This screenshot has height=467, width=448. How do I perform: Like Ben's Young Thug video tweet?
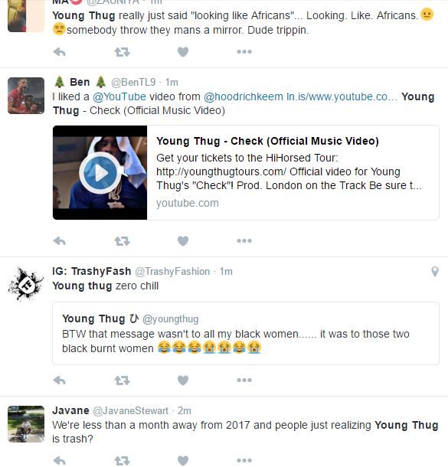point(183,240)
